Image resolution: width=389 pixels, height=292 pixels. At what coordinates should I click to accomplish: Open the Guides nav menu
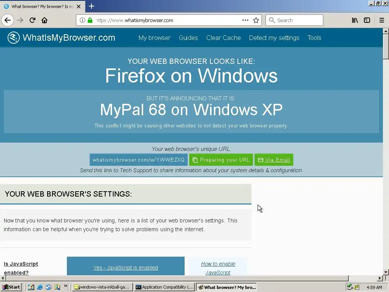[x=188, y=38]
